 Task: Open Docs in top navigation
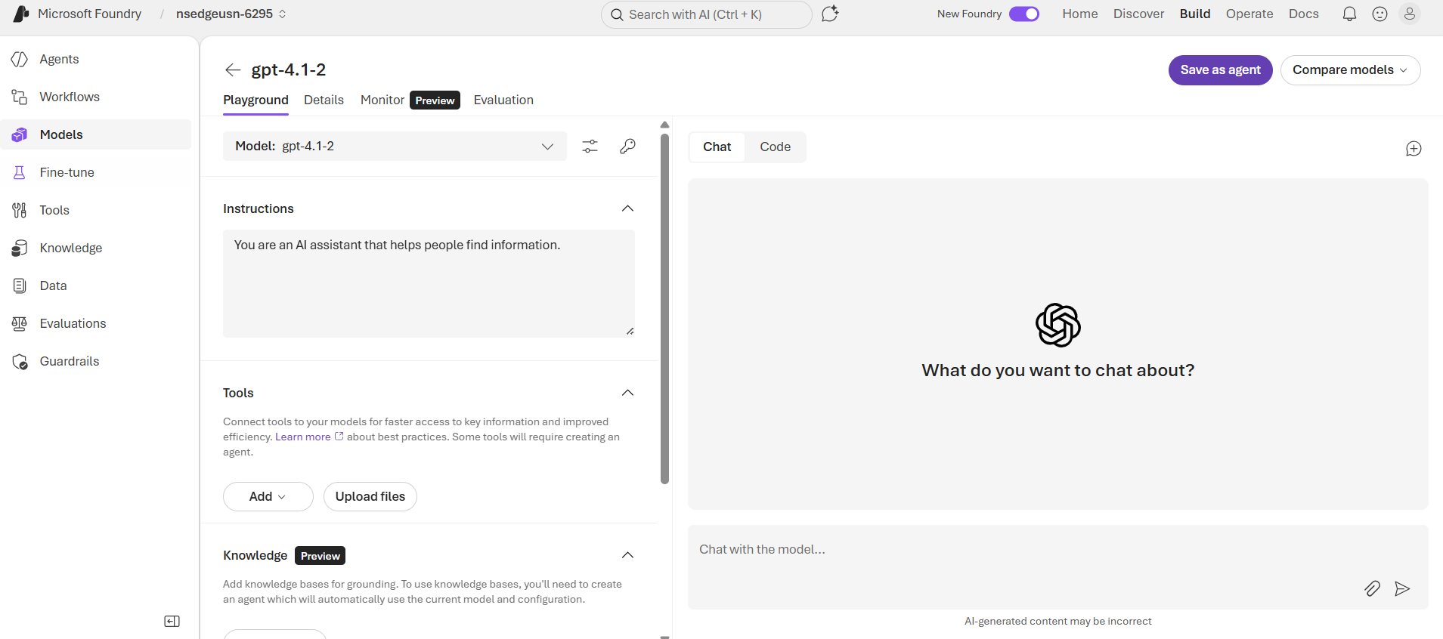[x=1304, y=14]
